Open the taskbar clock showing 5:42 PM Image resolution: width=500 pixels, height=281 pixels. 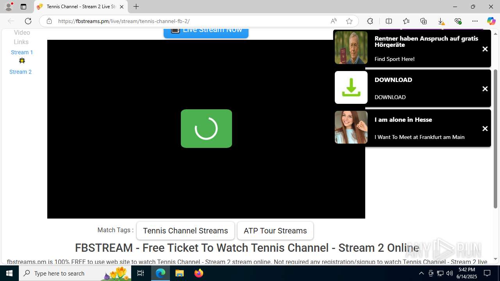tap(467, 273)
